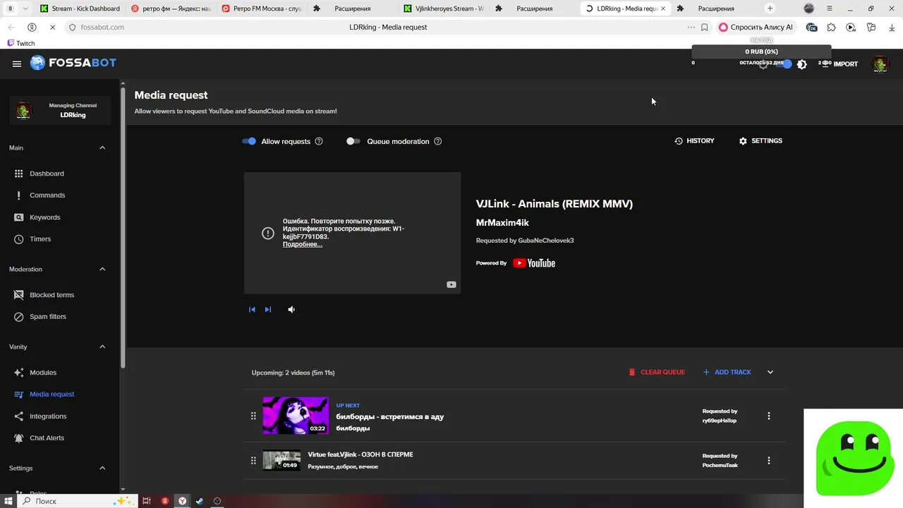Screen dimensions: 903x508
Task: Open options menu for Virtue feat.Vjlink track
Action: 769,461
